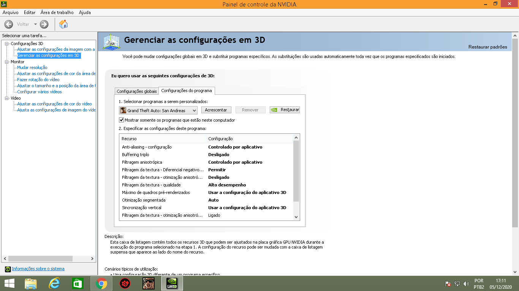The image size is (519, 291).
Task: Launch Internet Explorer from taskbar
Action: click(x=54, y=283)
